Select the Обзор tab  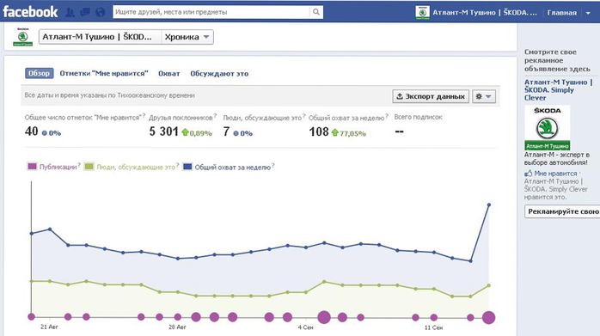39,74
